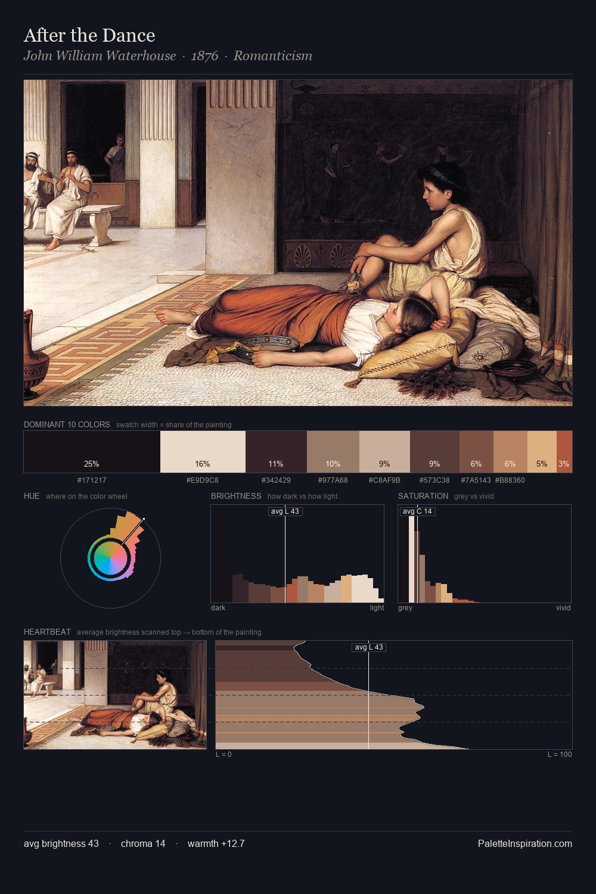Open the main After the Dance painting

[298, 243]
